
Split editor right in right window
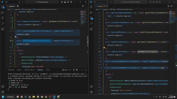point(171,6)
